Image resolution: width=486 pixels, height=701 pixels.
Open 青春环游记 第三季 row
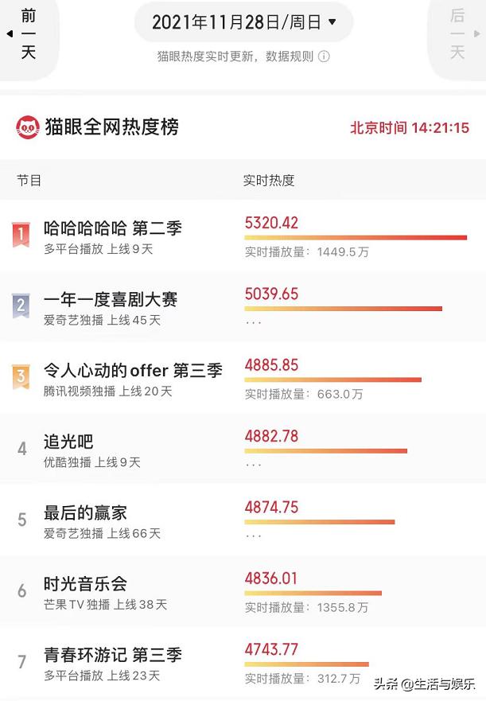click(243, 662)
